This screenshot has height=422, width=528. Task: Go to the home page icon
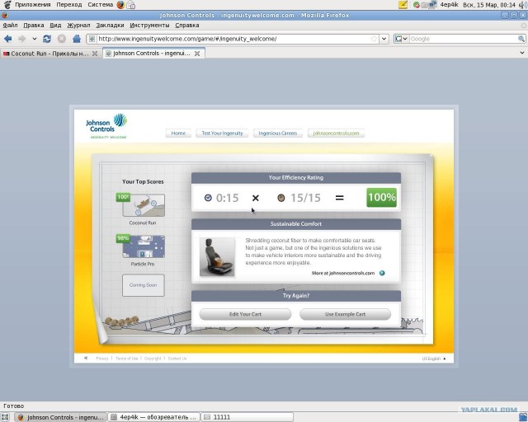[x=77, y=39]
